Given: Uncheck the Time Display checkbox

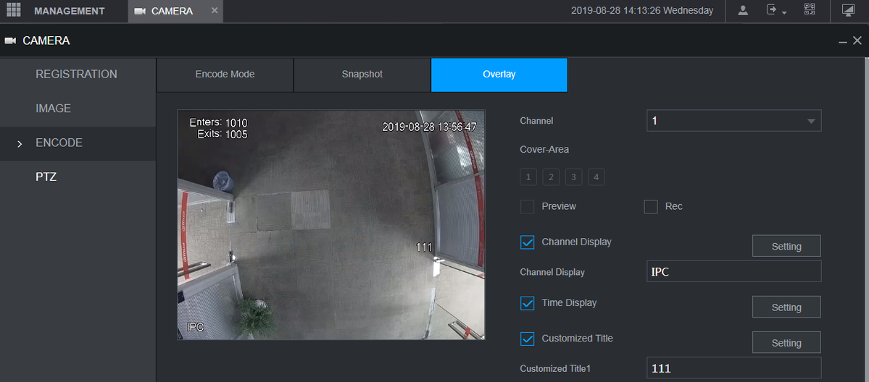Looking at the screenshot, I should point(528,303).
